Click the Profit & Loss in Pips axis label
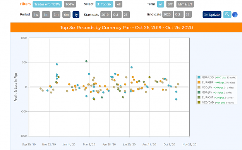 (x=15, y=87)
